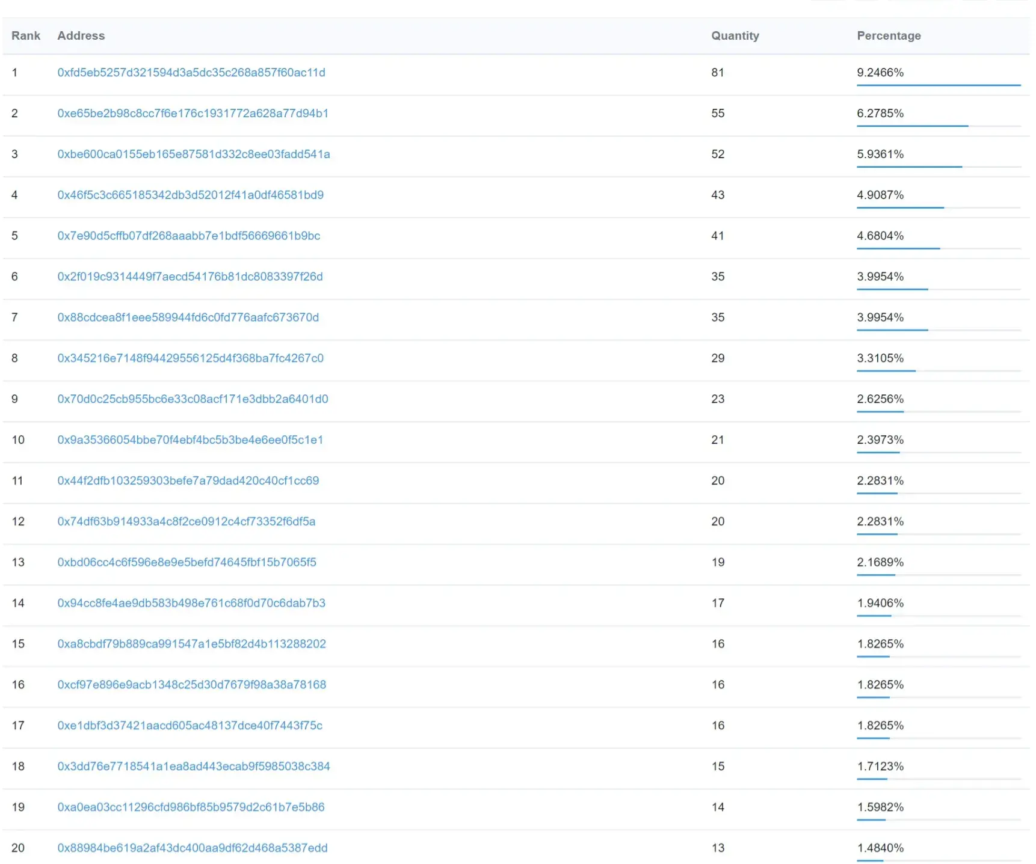Open address 0xcf97e896e9acb1348c25d30d7679f98a38a78168
This screenshot has height=864, width=1036.
(192, 685)
